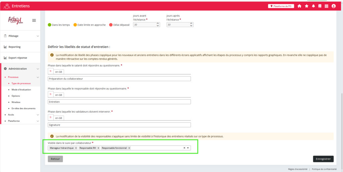Click the Signature text field
The height and width of the screenshot is (172, 343).
(119, 125)
